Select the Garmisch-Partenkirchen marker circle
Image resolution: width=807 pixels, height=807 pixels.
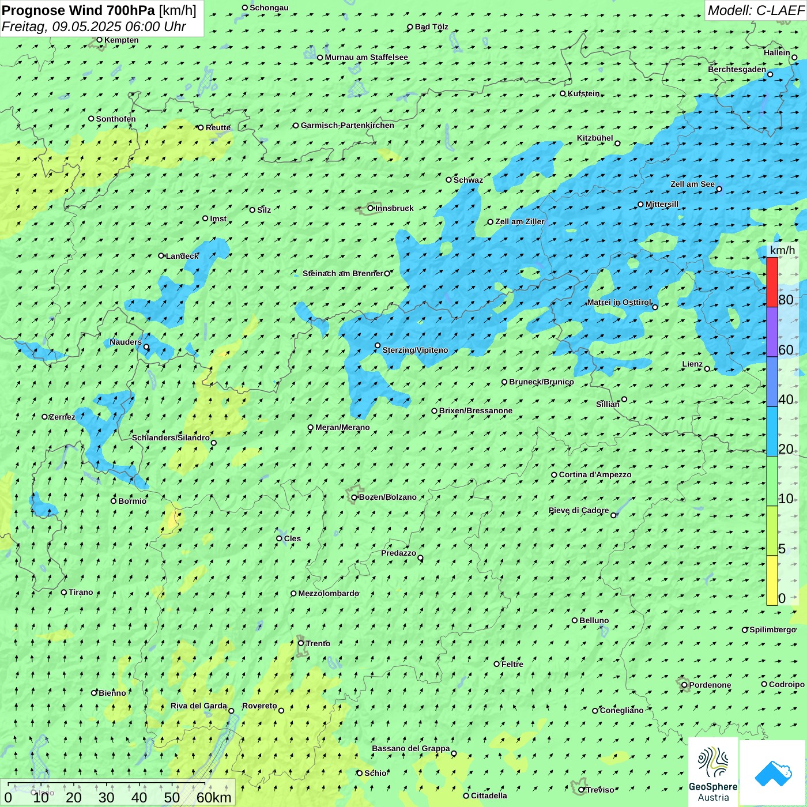click(x=296, y=126)
